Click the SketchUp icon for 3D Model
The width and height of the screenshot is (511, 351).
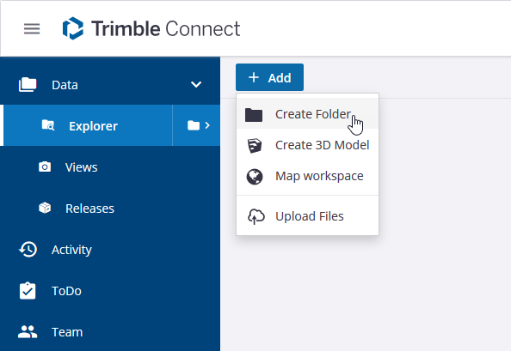(x=254, y=145)
